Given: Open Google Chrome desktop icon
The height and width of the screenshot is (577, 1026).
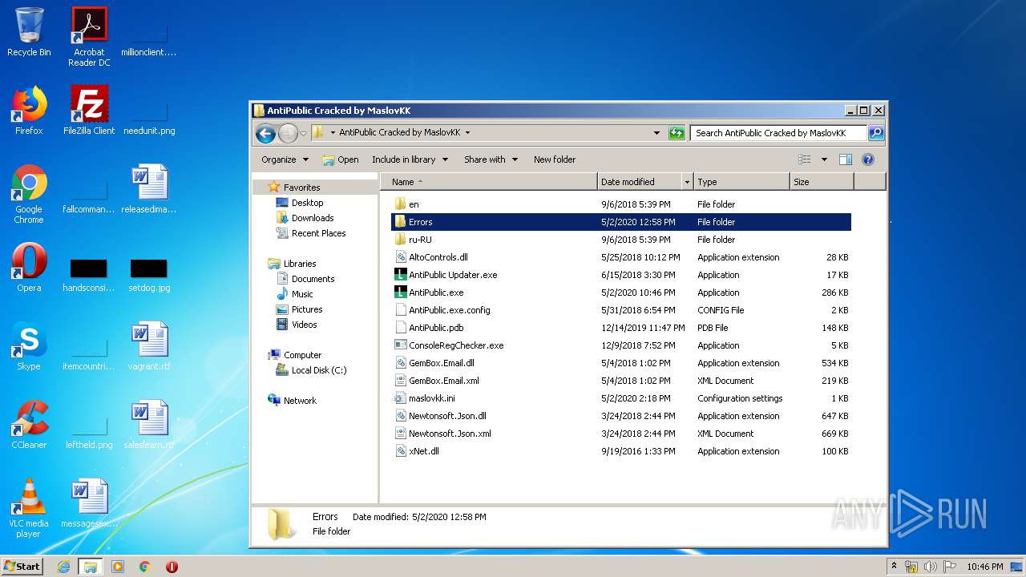Looking at the screenshot, I should pyautogui.click(x=29, y=194).
